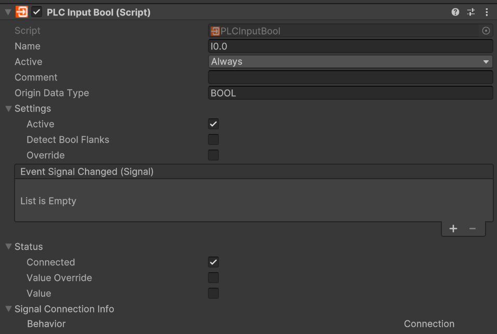The height and width of the screenshot is (334, 497).
Task: Open the Active dropdown showing Always
Action: [350, 62]
